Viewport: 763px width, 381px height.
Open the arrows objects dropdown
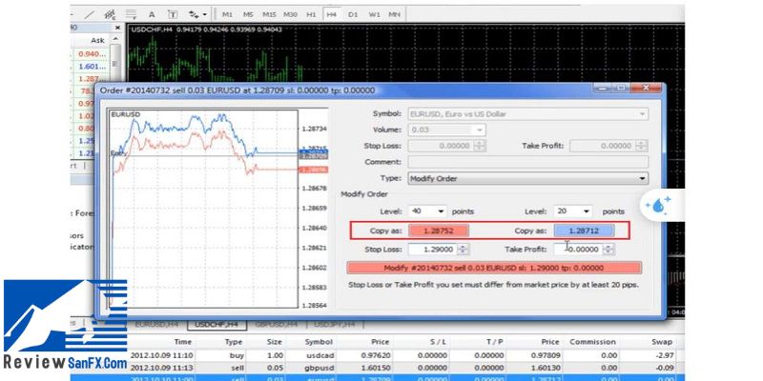pos(197,15)
